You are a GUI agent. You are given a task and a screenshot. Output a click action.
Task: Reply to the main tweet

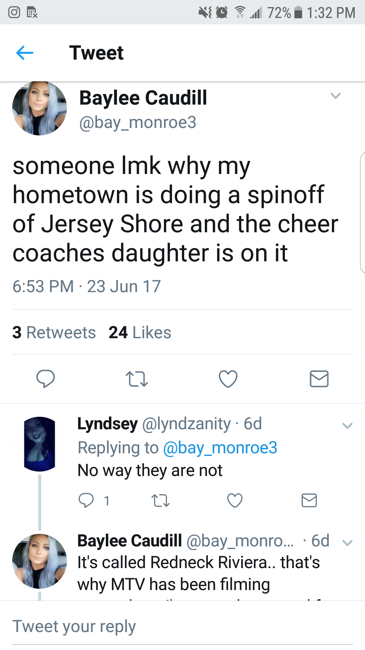(x=46, y=378)
